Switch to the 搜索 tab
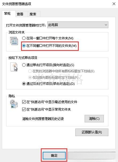 coord(33,14)
